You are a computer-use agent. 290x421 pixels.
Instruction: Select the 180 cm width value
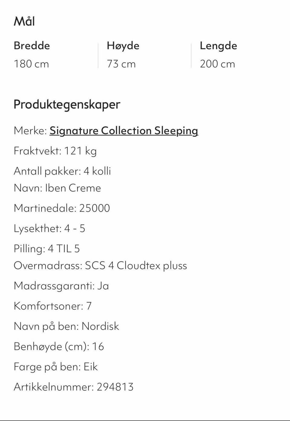point(31,64)
